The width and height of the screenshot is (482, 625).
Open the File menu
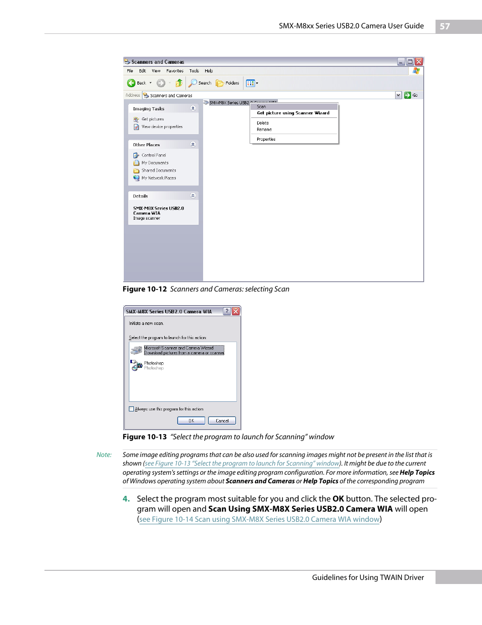(130, 71)
